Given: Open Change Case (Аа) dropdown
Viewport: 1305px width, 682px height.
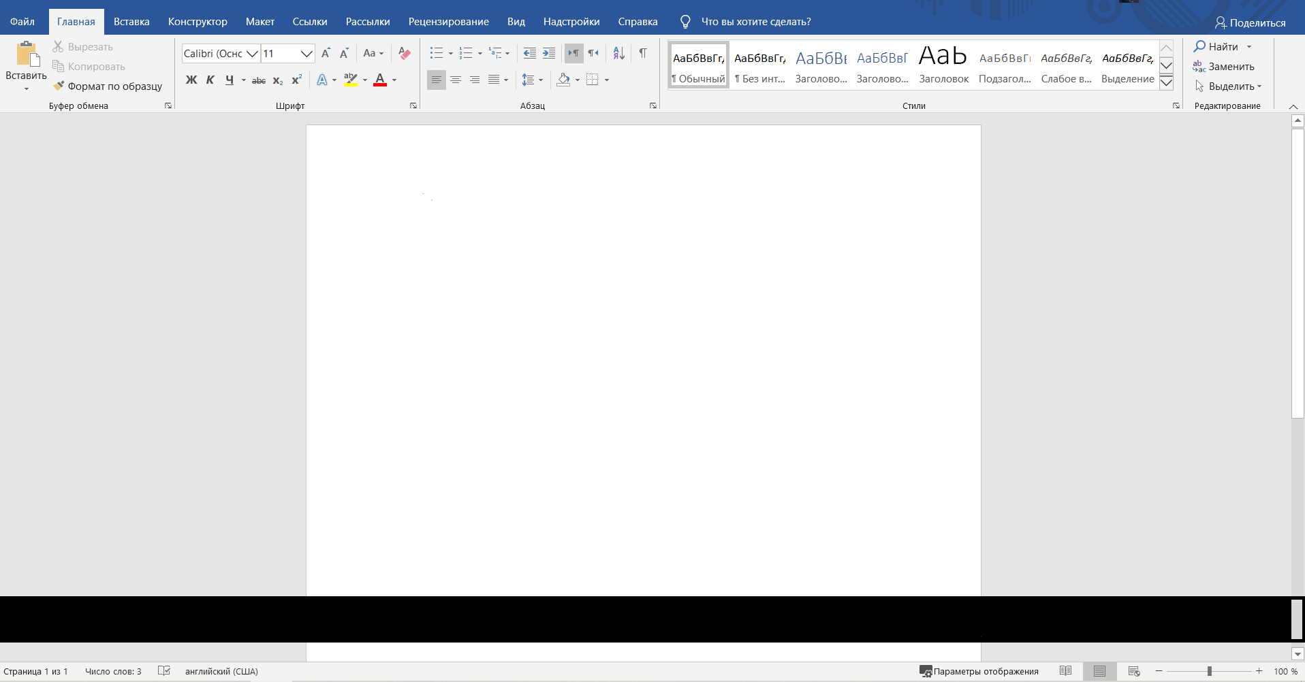Looking at the screenshot, I should coord(373,53).
